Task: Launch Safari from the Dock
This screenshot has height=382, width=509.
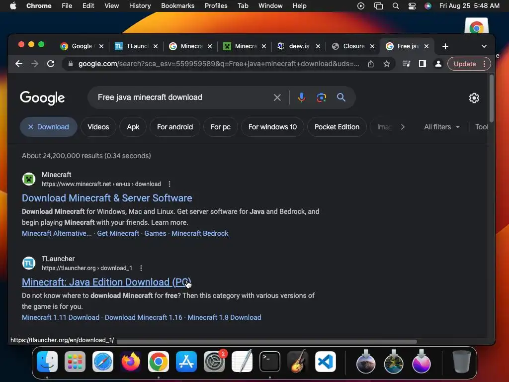Action: 103,362
